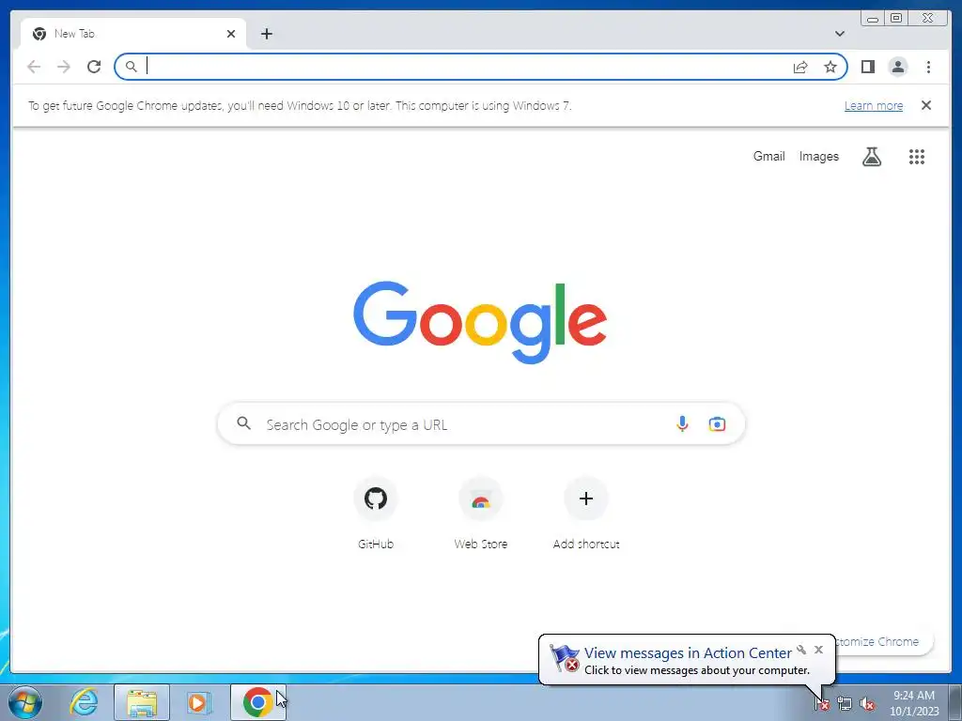The image size is (962, 721).
Task: Open Windows Media Player from taskbar
Action: pos(199,702)
